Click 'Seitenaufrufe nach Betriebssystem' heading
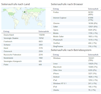This screenshot has height=94, width=101. tap(71, 50)
